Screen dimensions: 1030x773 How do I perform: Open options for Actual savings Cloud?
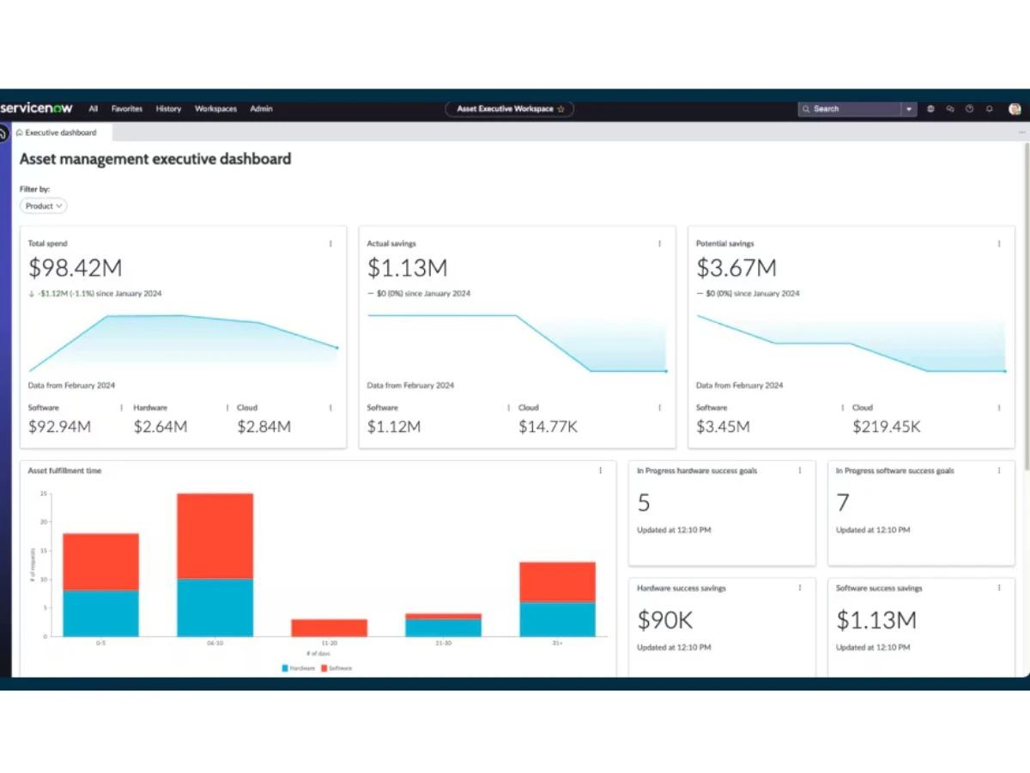click(x=659, y=408)
